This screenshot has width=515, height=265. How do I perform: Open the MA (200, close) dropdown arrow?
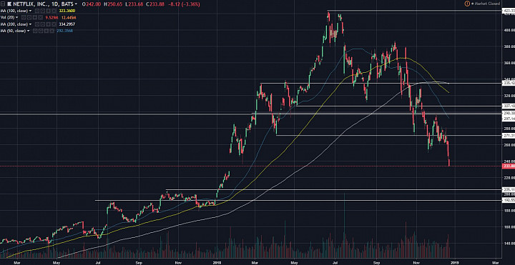[x=30, y=24]
